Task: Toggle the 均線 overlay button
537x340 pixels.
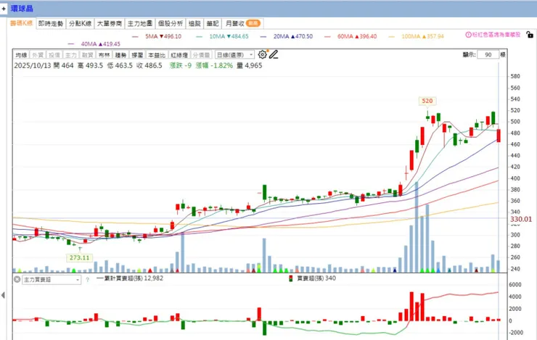Action: pos(21,54)
